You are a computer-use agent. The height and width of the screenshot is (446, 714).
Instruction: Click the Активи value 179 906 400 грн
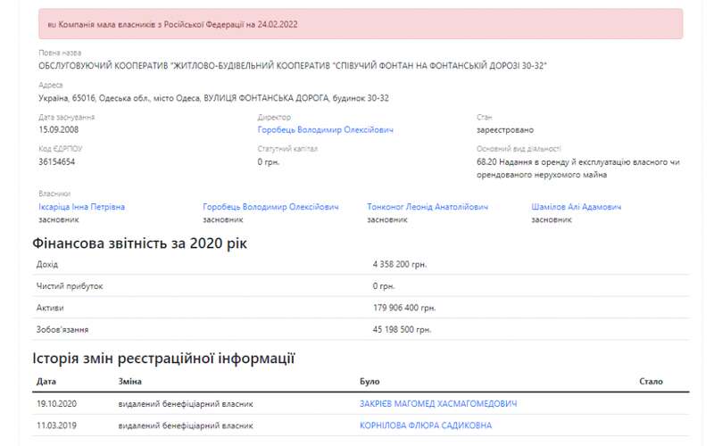[x=404, y=308]
